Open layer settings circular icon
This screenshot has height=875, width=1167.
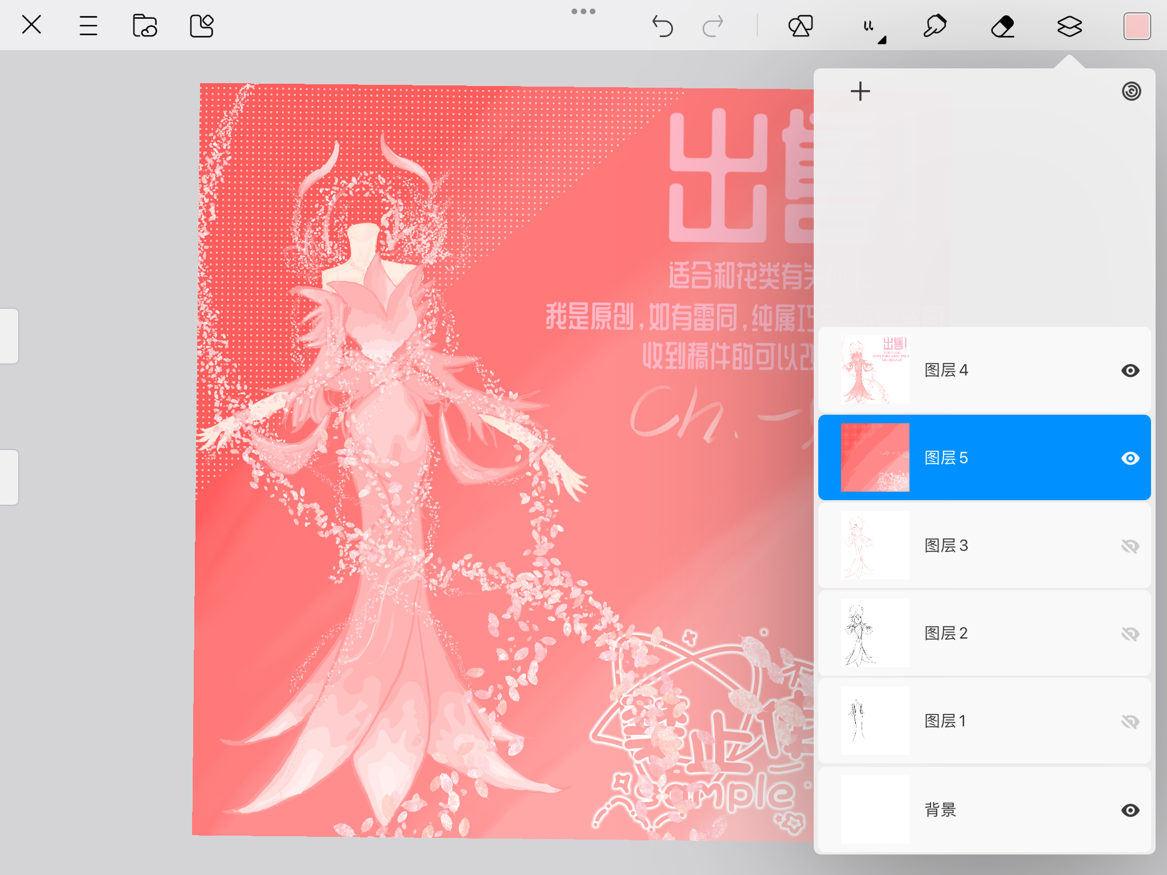coord(1131,91)
